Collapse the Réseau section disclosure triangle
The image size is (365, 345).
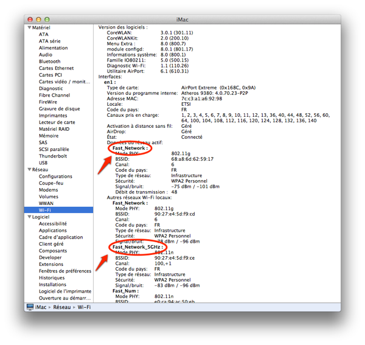[x=29, y=170]
